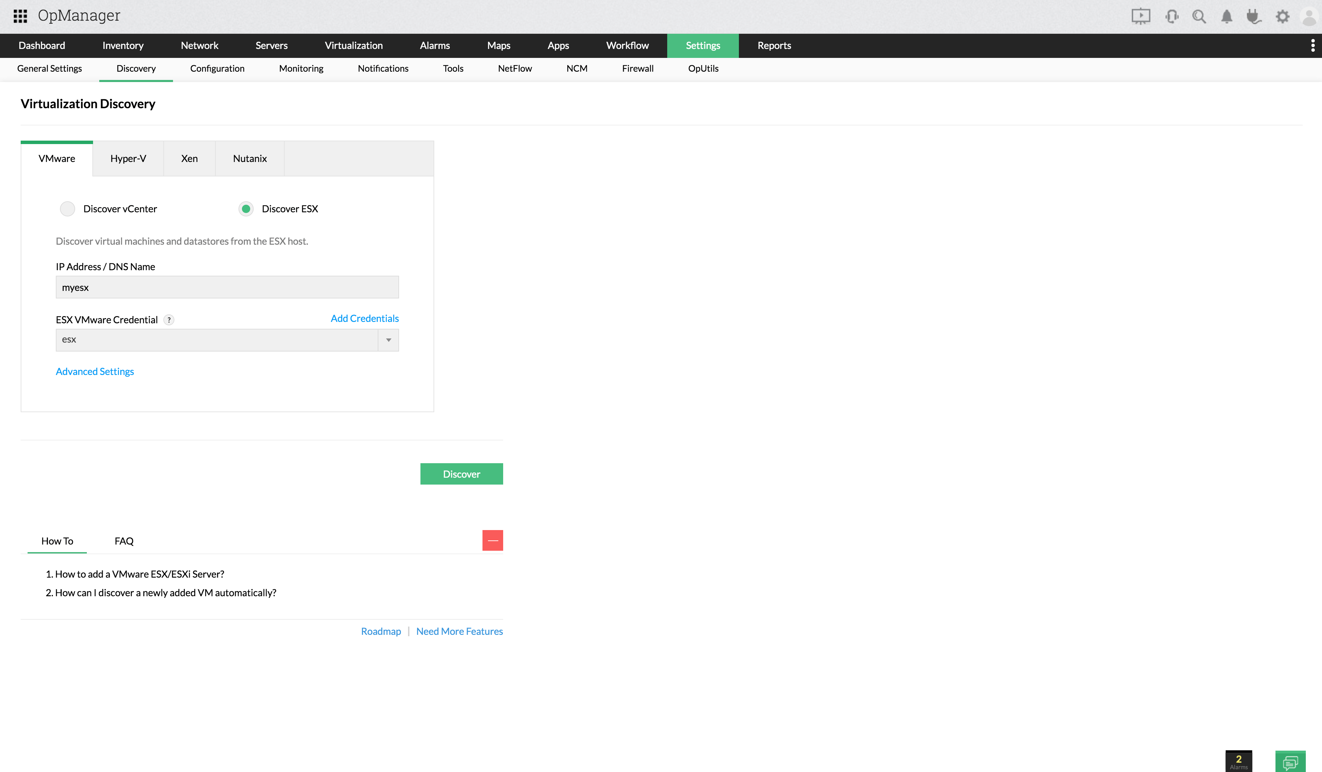This screenshot has height=772, width=1322.
Task: Click the magnifier search icon
Action: 1199,16
